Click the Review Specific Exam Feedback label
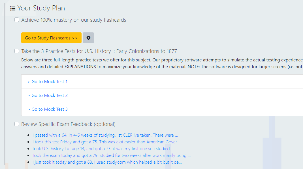The height and width of the screenshot is (169, 303). (68, 124)
